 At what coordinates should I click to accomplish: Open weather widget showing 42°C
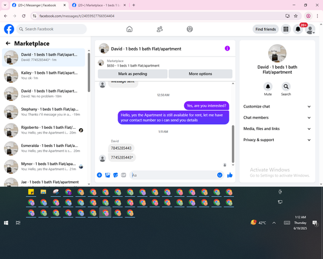tap(258, 223)
